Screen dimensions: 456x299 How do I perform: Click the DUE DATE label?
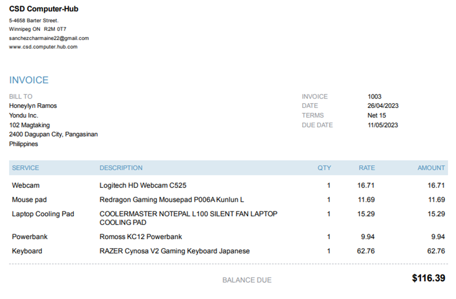(x=317, y=125)
